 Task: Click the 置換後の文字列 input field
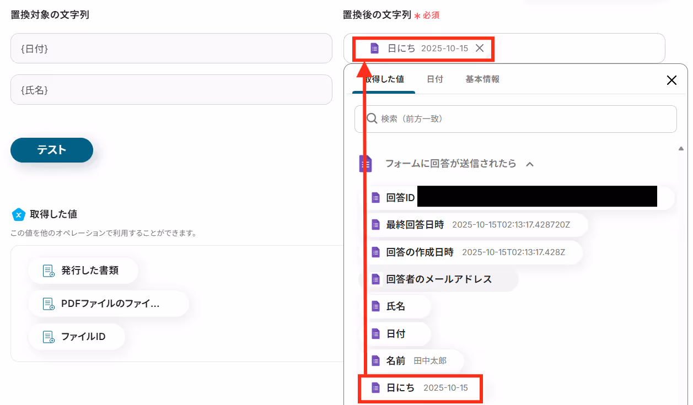pos(504,48)
